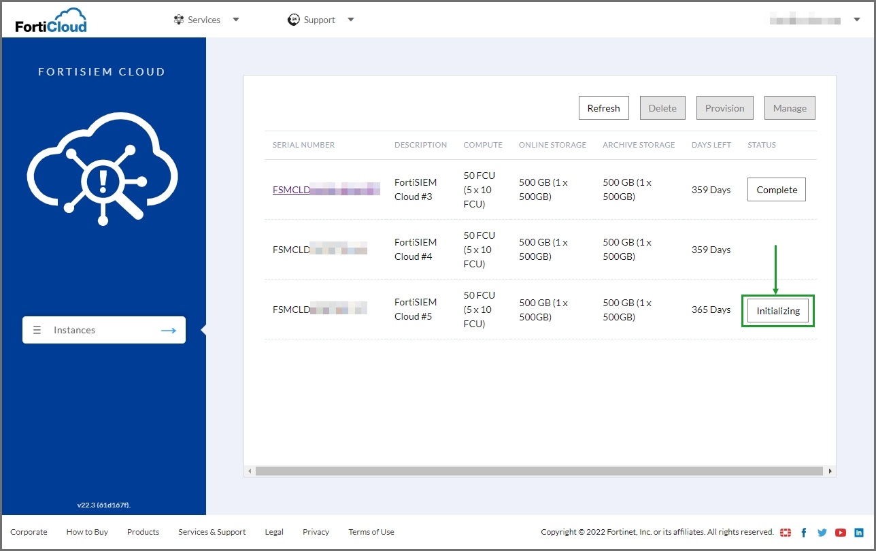Click the Provision button
876x551 pixels.
724,108
